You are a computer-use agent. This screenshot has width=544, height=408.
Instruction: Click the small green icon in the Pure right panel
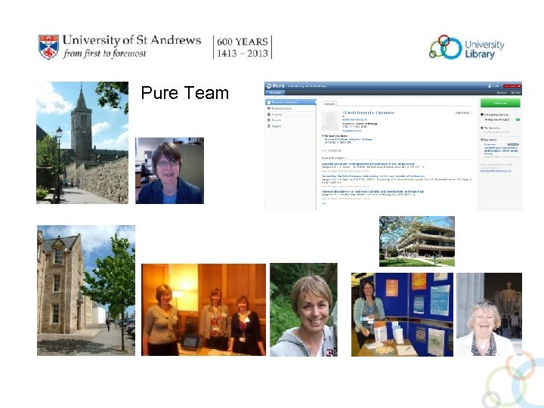click(518, 119)
